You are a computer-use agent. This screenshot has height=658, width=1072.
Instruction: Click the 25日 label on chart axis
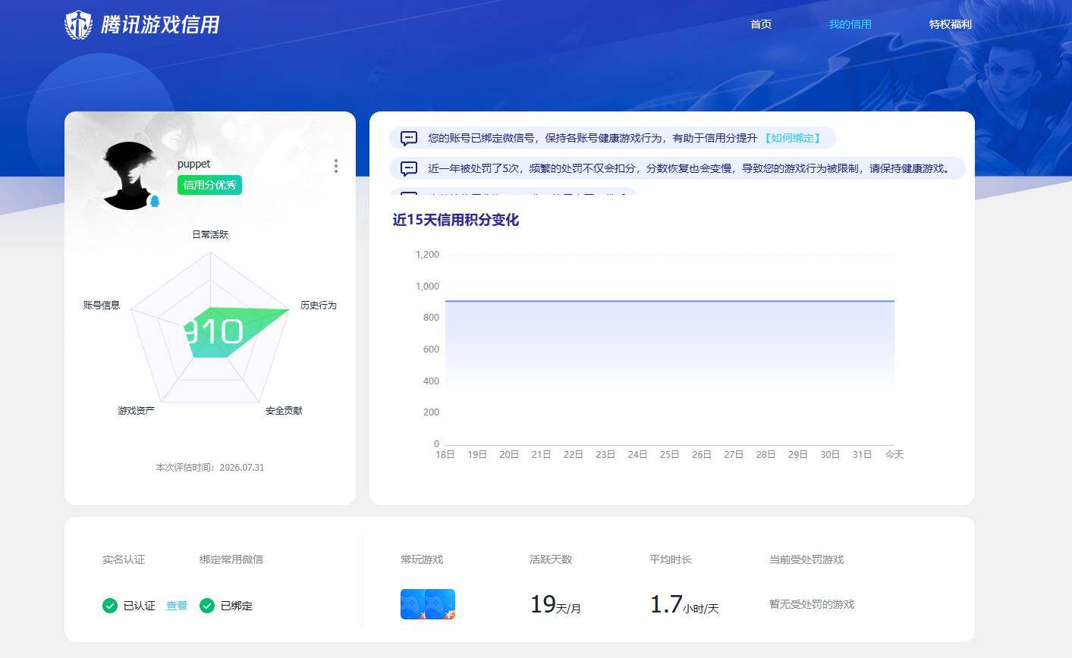(x=669, y=454)
